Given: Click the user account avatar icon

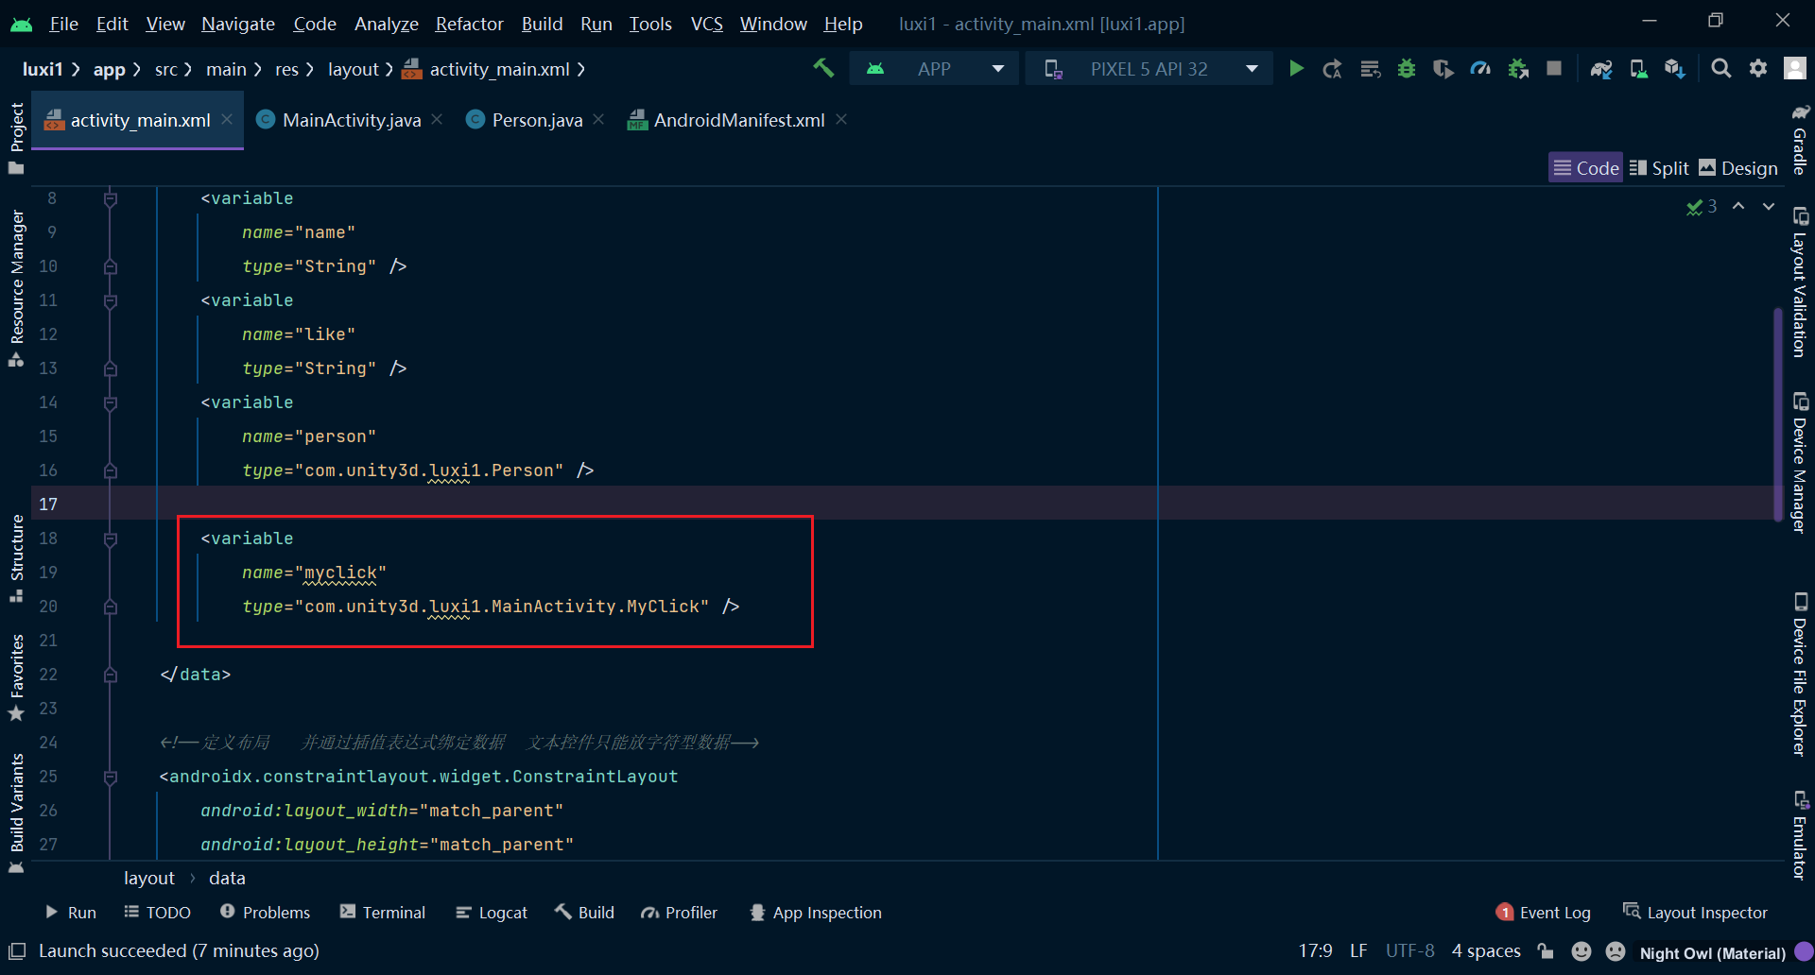Looking at the screenshot, I should (x=1794, y=68).
